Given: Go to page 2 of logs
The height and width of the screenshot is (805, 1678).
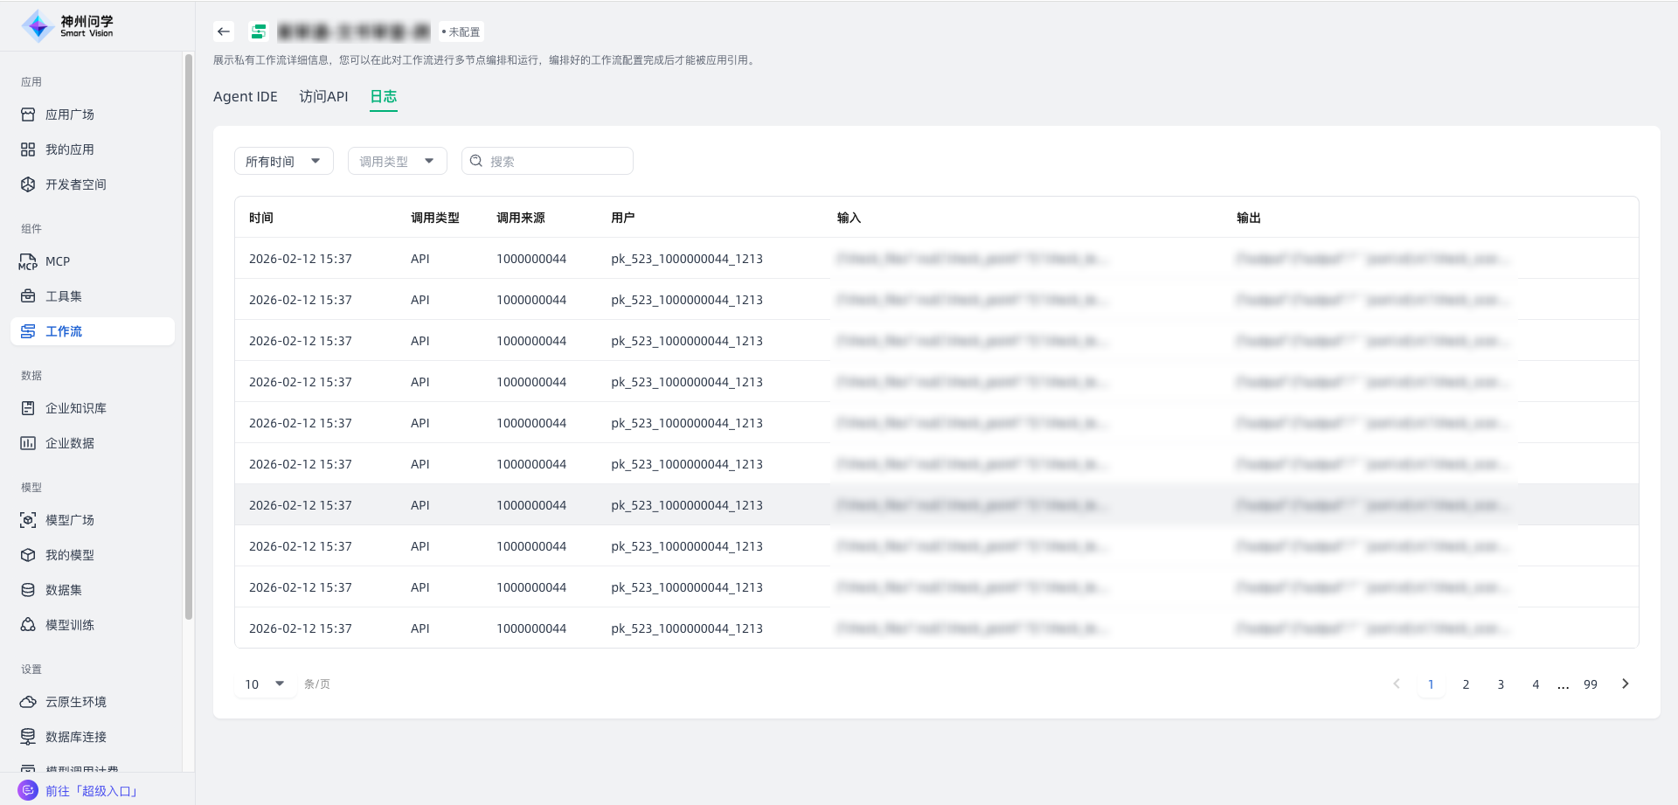Looking at the screenshot, I should [1466, 684].
